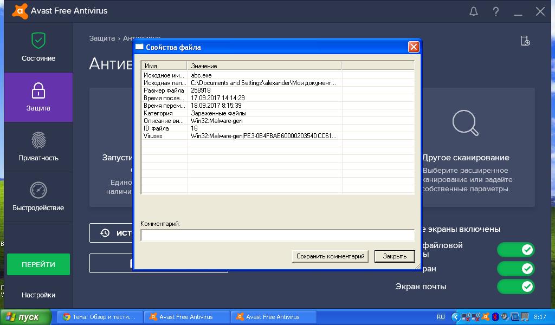Click Другое сканирование heading
Screen dimensions: 555x325
pyautogui.click(x=466, y=158)
